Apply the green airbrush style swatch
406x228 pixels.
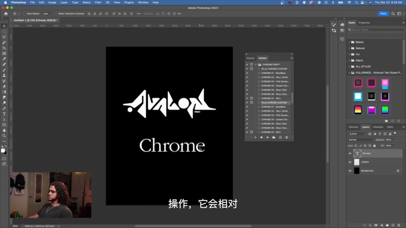(385, 110)
